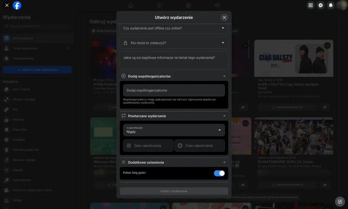This screenshot has height=209, width=348.
Task: Click the new message compose icon
Action: [340, 201]
